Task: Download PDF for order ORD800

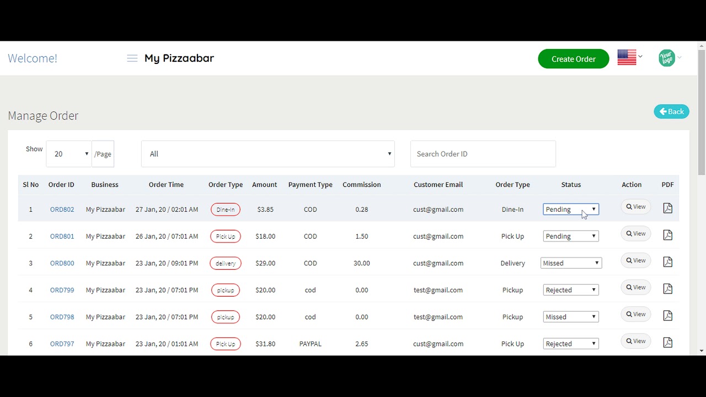Action: tap(667, 261)
